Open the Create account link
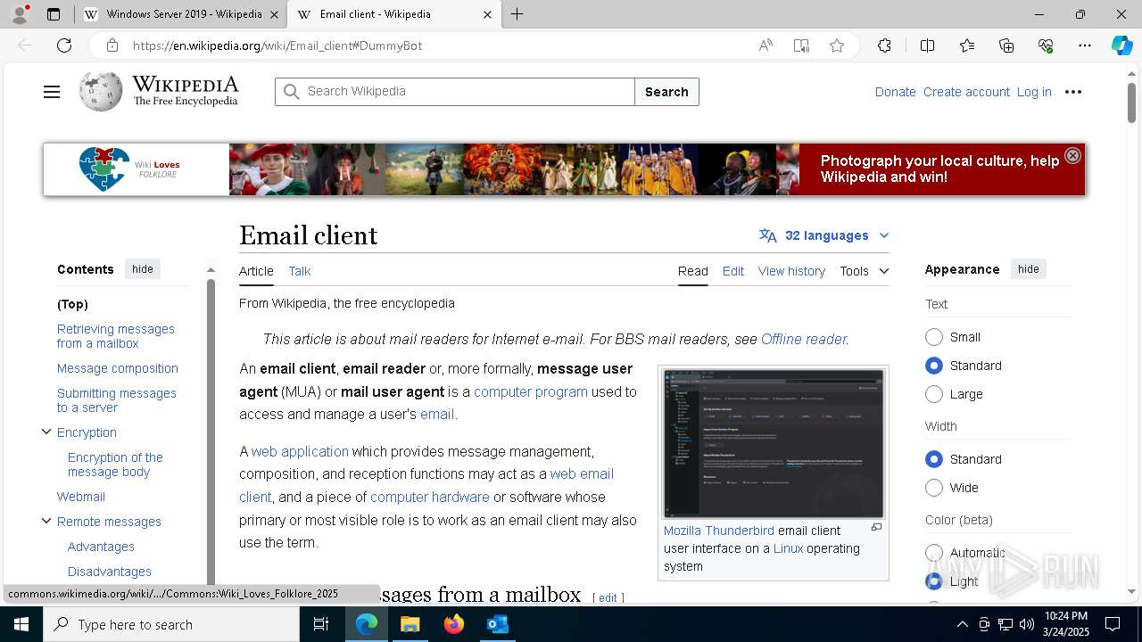This screenshot has height=642, width=1142. coord(966,92)
